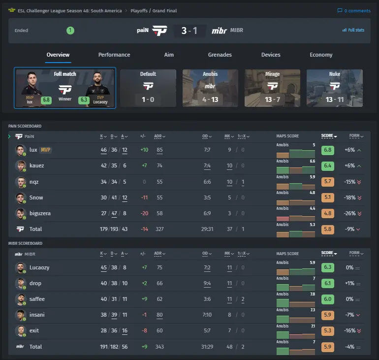Click the mibr logo in the match header
379x360 pixels.
219,31
